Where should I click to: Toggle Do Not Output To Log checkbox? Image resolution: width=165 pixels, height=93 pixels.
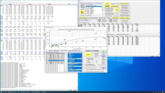[108, 11]
